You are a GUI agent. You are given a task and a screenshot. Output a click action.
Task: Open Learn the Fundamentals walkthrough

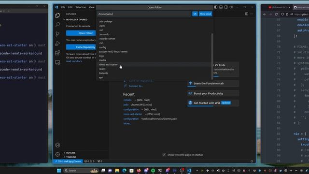pyautogui.click(x=213, y=84)
